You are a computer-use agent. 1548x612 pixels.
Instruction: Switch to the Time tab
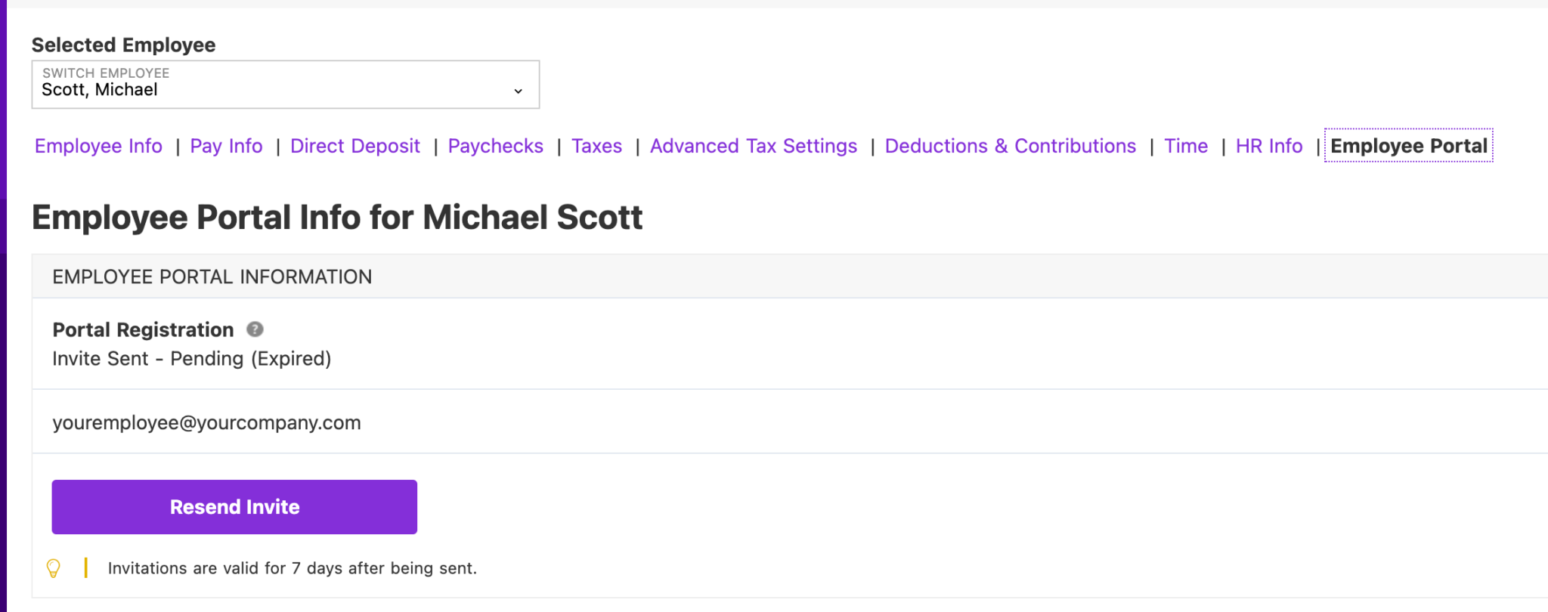click(x=1185, y=146)
